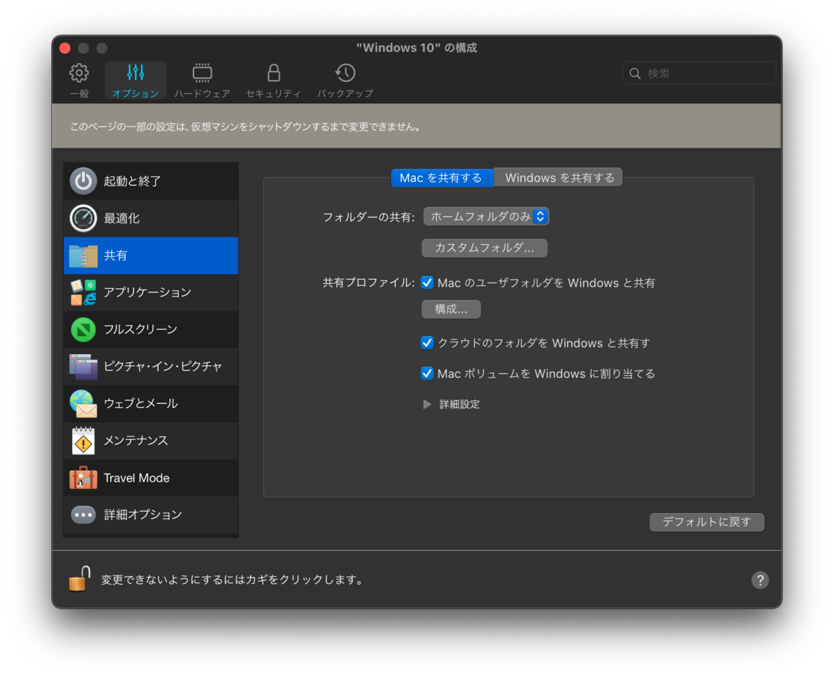Image resolution: width=834 pixels, height=677 pixels.
Task: Click the 構成... button
Action: point(451,309)
